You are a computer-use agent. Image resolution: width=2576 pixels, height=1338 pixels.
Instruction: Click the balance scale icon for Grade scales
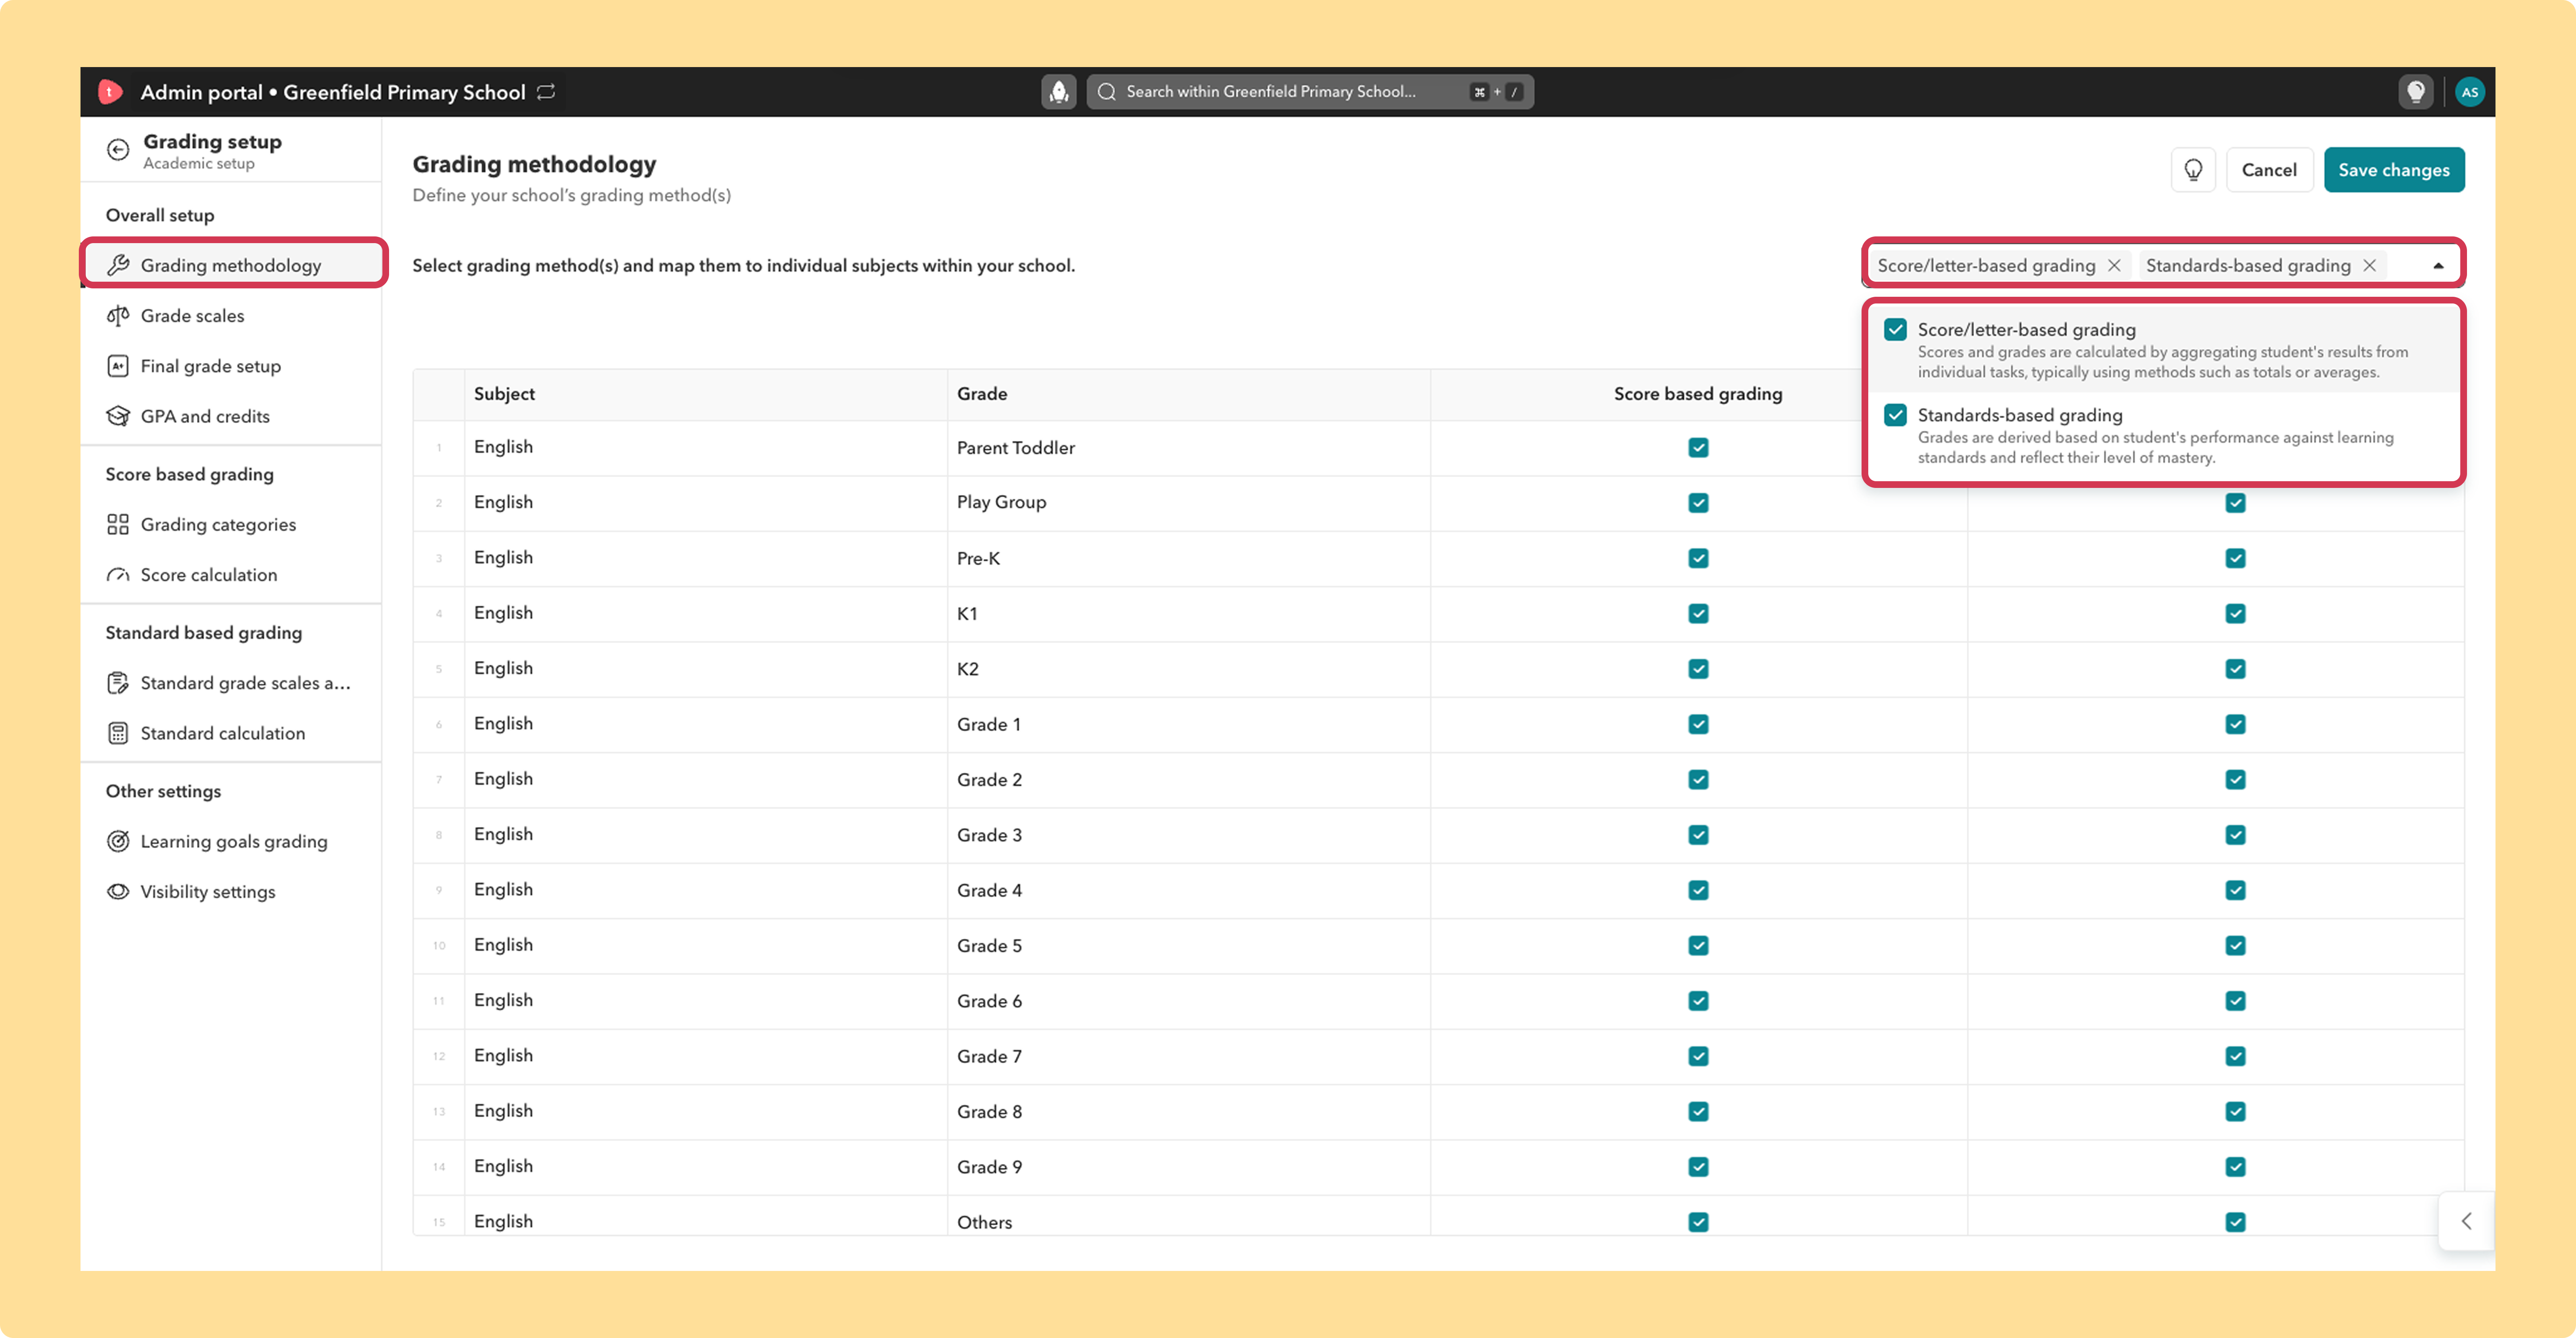click(x=118, y=316)
